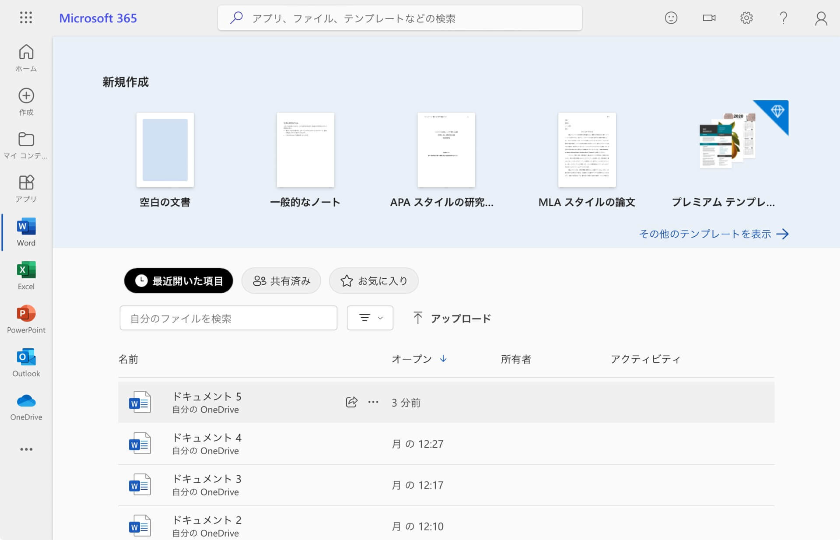
Task: Switch to 共有済み tab
Action: point(281,281)
